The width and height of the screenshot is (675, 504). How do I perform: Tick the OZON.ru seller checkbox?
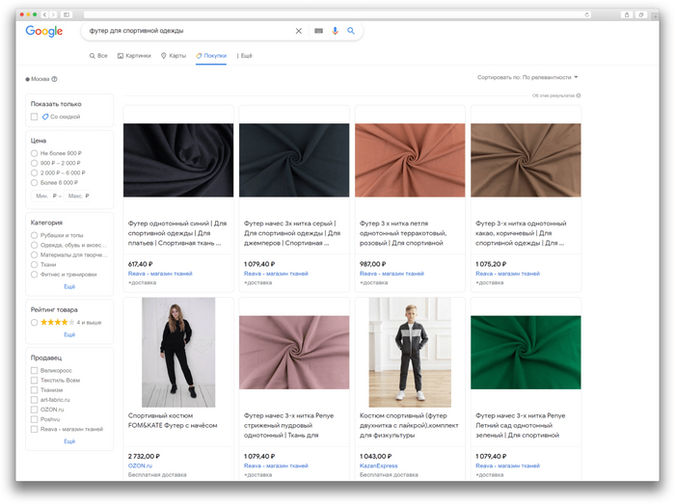point(35,410)
